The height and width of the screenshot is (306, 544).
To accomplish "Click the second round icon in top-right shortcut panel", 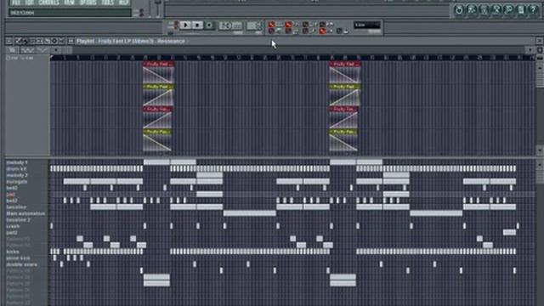I will 471,9.
